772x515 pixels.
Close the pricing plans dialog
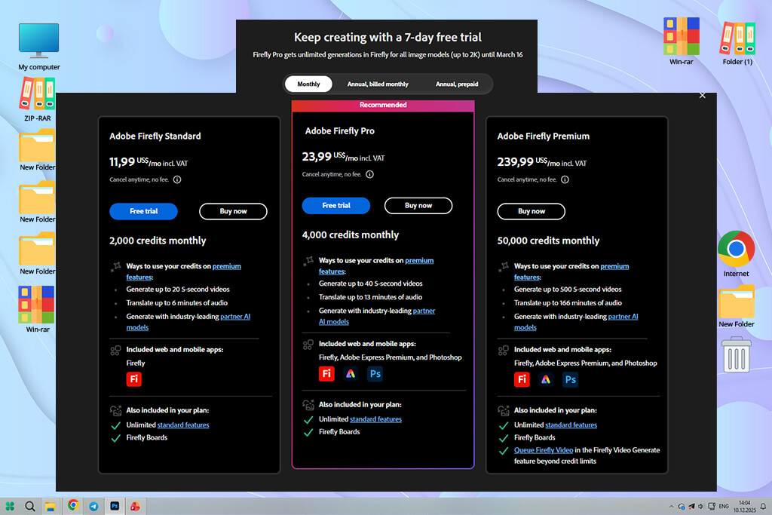(702, 96)
